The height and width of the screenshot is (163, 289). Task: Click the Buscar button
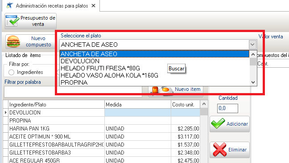[x=176, y=69]
